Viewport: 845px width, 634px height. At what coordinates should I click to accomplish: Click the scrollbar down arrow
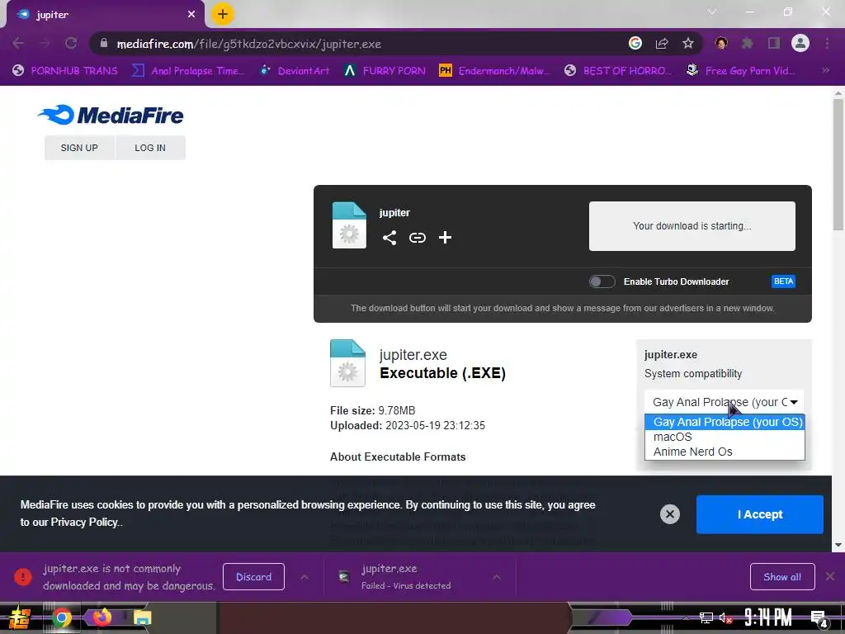point(838,545)
